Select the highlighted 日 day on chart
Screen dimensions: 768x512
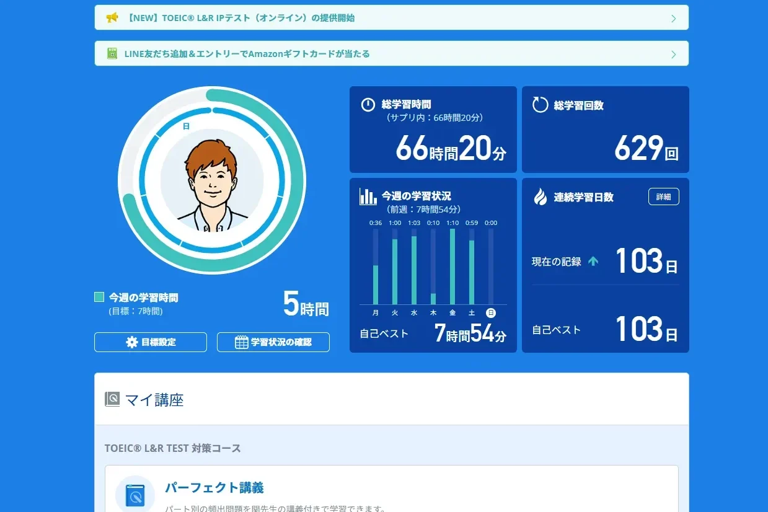[x=491, y=313]
